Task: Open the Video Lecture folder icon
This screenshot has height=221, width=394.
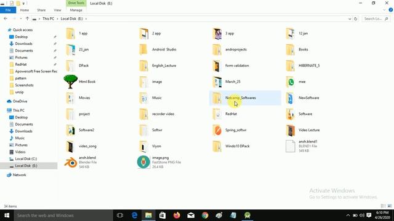Action: click(290, 130)
